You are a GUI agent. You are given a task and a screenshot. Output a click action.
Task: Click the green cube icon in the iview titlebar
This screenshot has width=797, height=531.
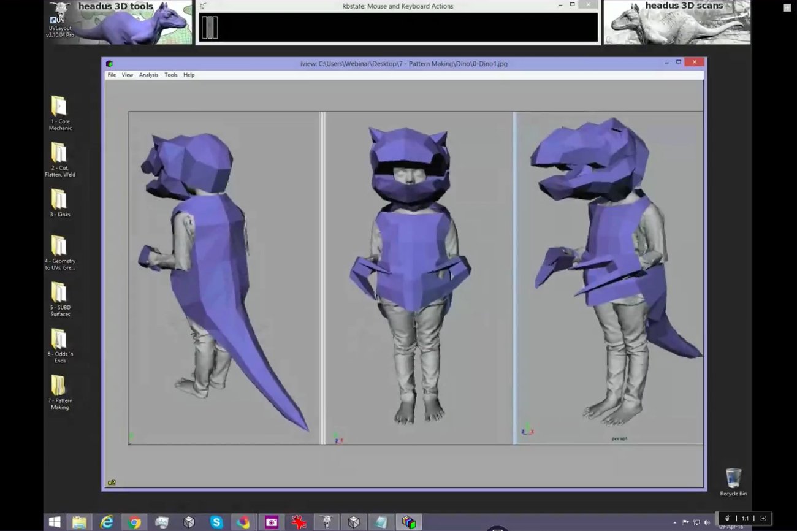[x=109, y=63]
